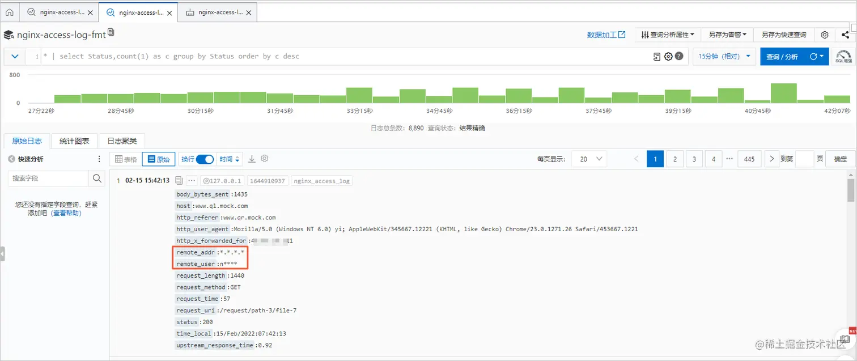857x361 pixels.
Task: Switch log view to 原始
Action: click(159, 159)
